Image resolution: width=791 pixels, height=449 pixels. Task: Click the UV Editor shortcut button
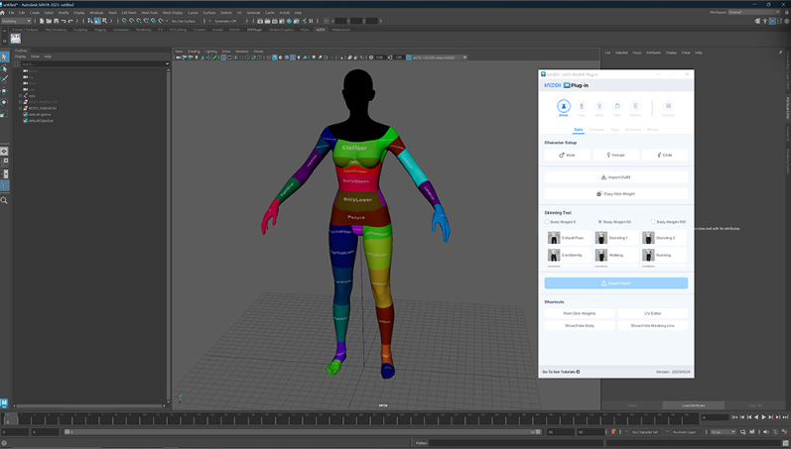tap(652, 313)
